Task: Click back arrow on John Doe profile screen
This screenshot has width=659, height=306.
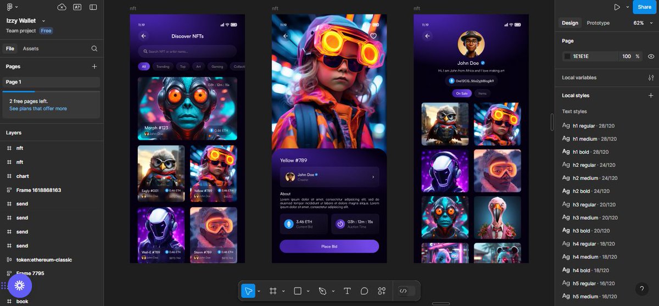Action: pos(428,36)
